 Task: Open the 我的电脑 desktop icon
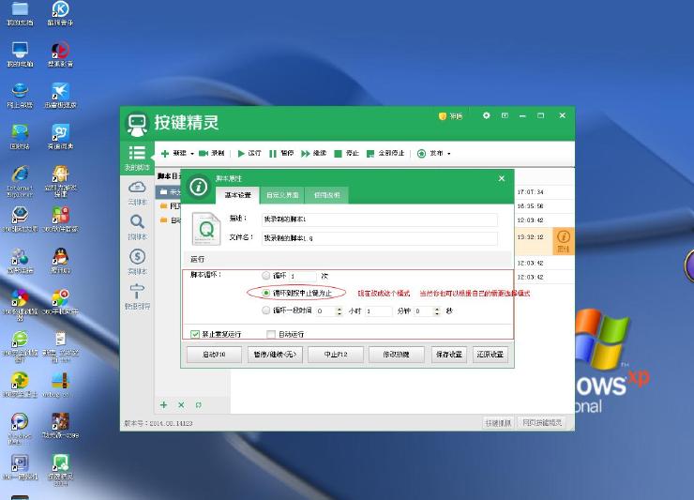tap(20, 50)
